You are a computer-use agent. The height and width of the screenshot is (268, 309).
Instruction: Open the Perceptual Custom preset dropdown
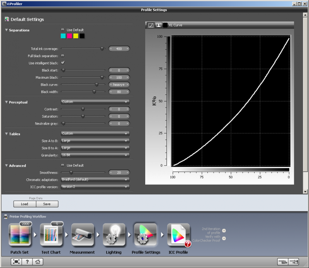95,102
